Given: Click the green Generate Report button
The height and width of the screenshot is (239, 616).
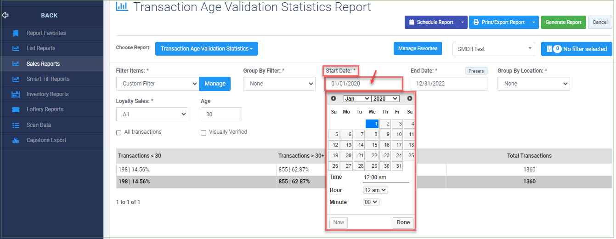Looking at the screenshot, I should pos(563,22).
